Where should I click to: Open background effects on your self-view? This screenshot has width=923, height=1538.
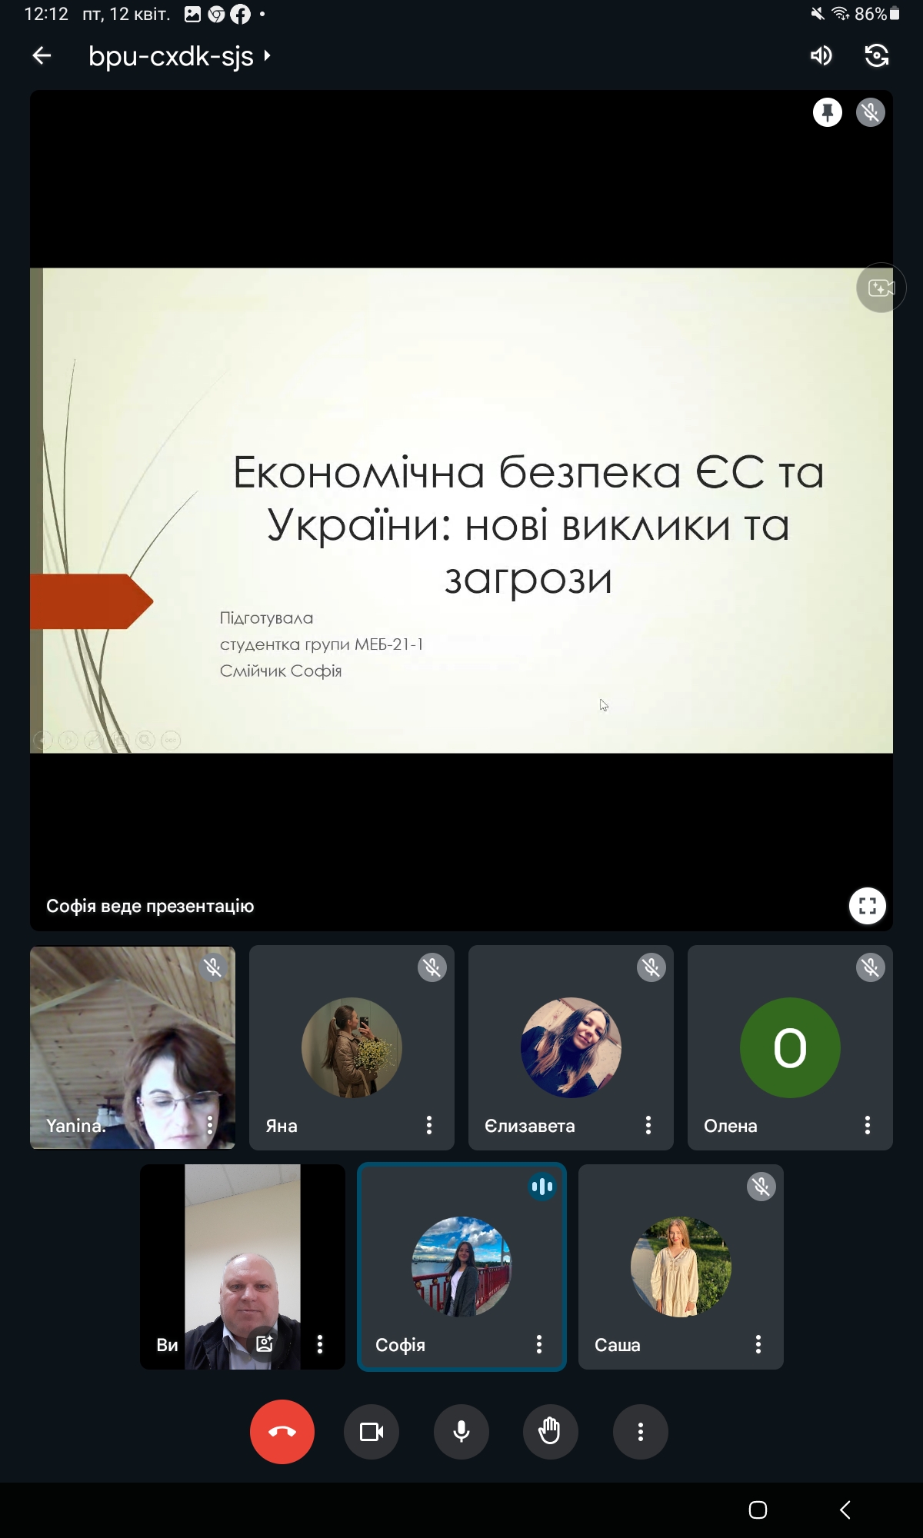pyautogui.click(x=265, y=1343)
